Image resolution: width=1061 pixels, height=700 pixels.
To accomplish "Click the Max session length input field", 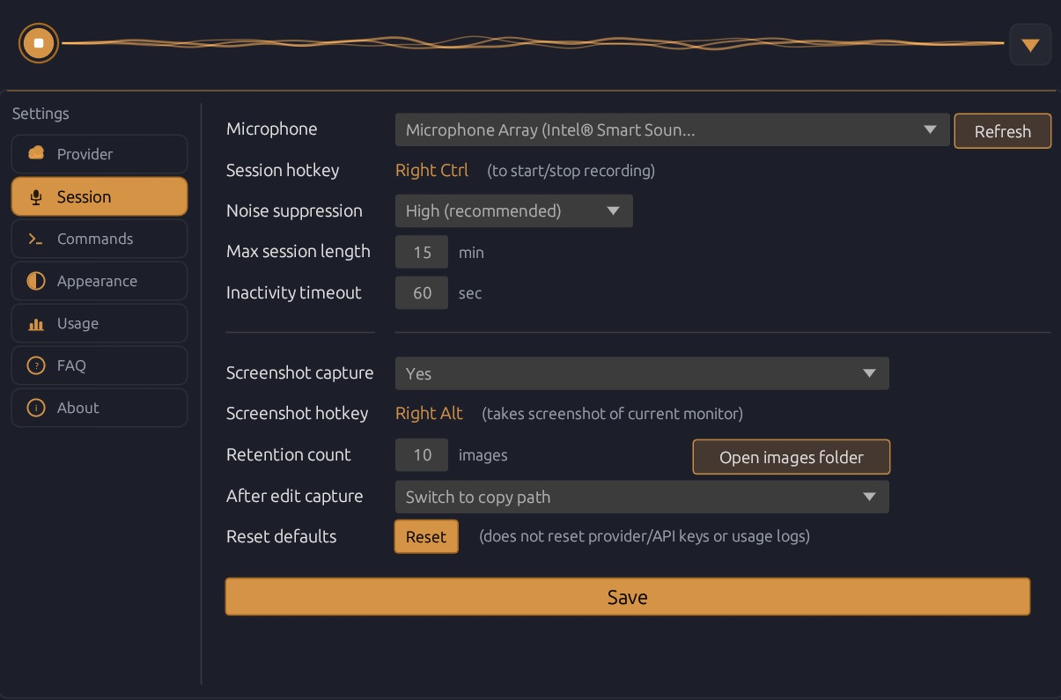I will tap(421, 252).
